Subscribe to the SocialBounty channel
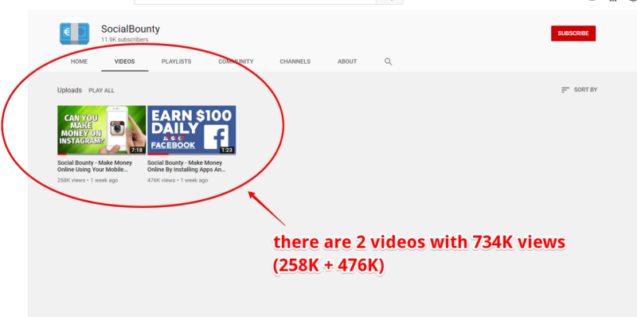This screenshot has height=317, width=637. coord(573,33)
